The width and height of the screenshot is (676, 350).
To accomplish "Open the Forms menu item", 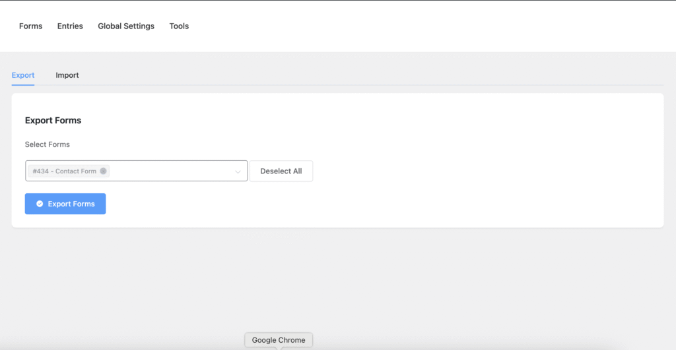I will tap(30, 26).
